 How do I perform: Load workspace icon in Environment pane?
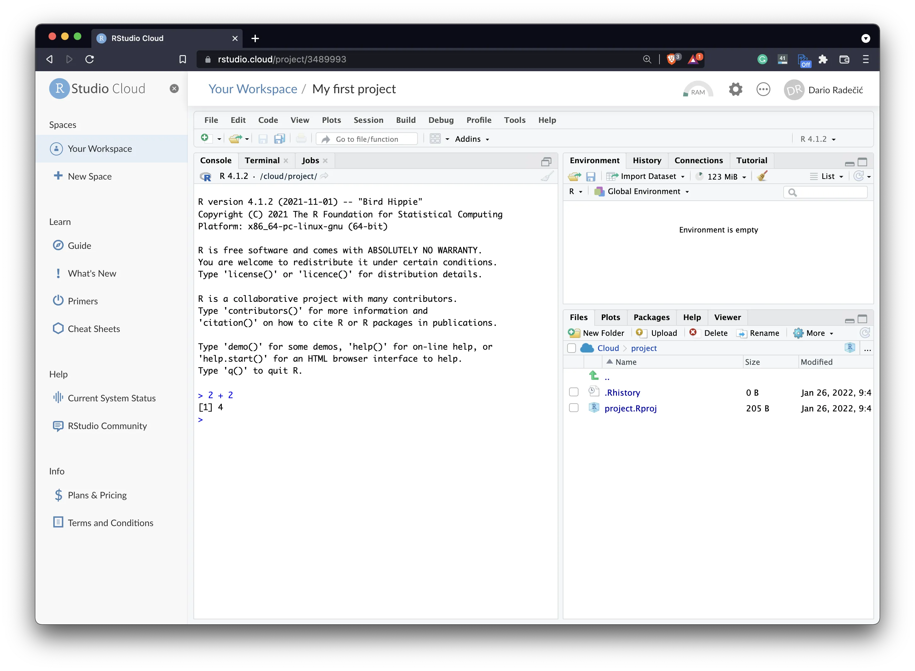(574, 176)
